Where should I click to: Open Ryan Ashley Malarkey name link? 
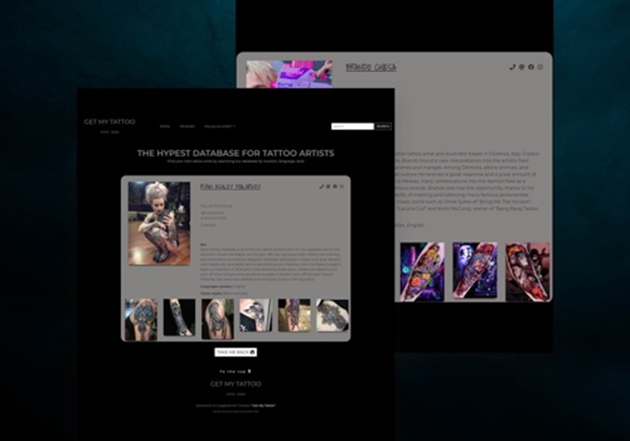pos(230,186)
